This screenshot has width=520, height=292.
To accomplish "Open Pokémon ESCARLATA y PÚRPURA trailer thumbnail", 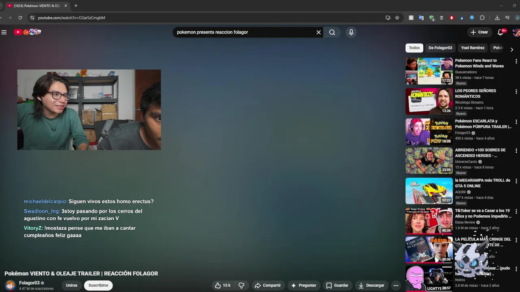I will [x=429, y=131].
